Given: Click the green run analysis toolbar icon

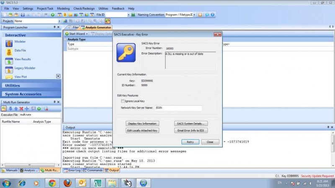Looking at the screenshot, I should pos(53,15).
